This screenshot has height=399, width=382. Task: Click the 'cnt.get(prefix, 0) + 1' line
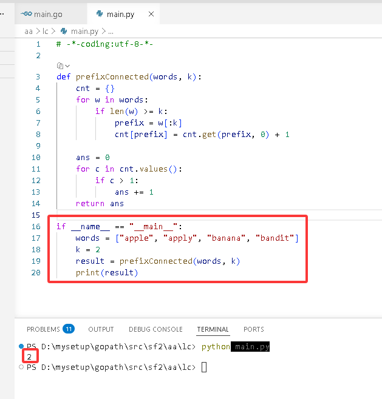(x=202, y=135)
